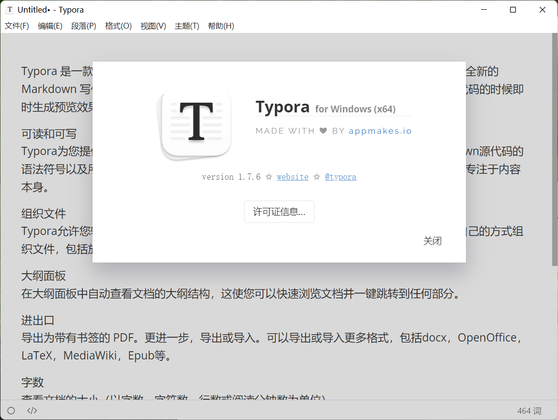The width and height of the screenshot is (558, 420).
Task: Open the 格式(O) menu
Action: [x=119, y=26]
